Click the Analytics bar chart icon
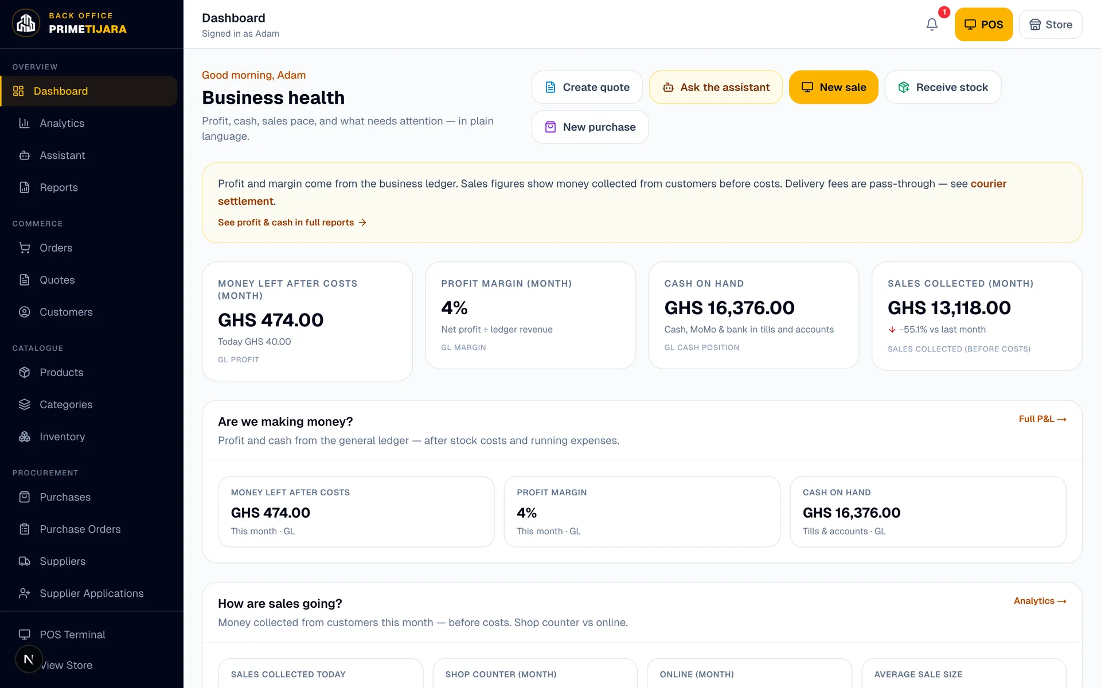The width and height of the screenshot is (1101, 688). 24,123
